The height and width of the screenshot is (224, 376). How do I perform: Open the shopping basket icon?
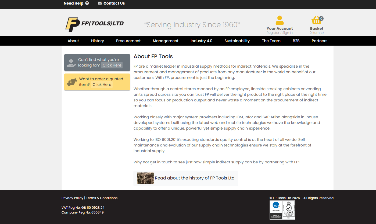coord(316,20)
